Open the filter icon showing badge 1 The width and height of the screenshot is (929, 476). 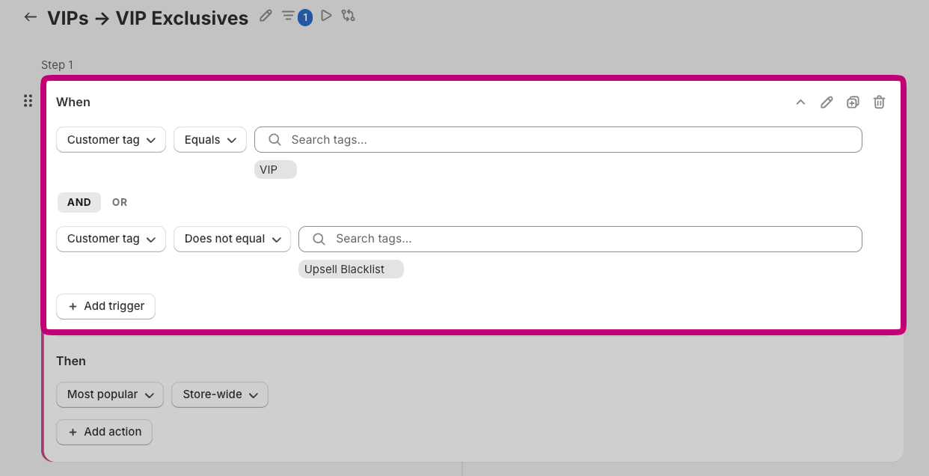pyautogui.click(x=296, y=16)
